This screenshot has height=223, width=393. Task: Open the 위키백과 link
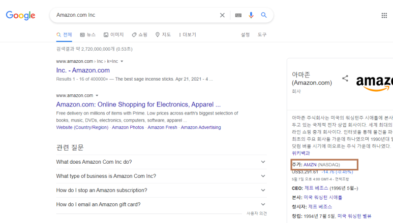301,153
